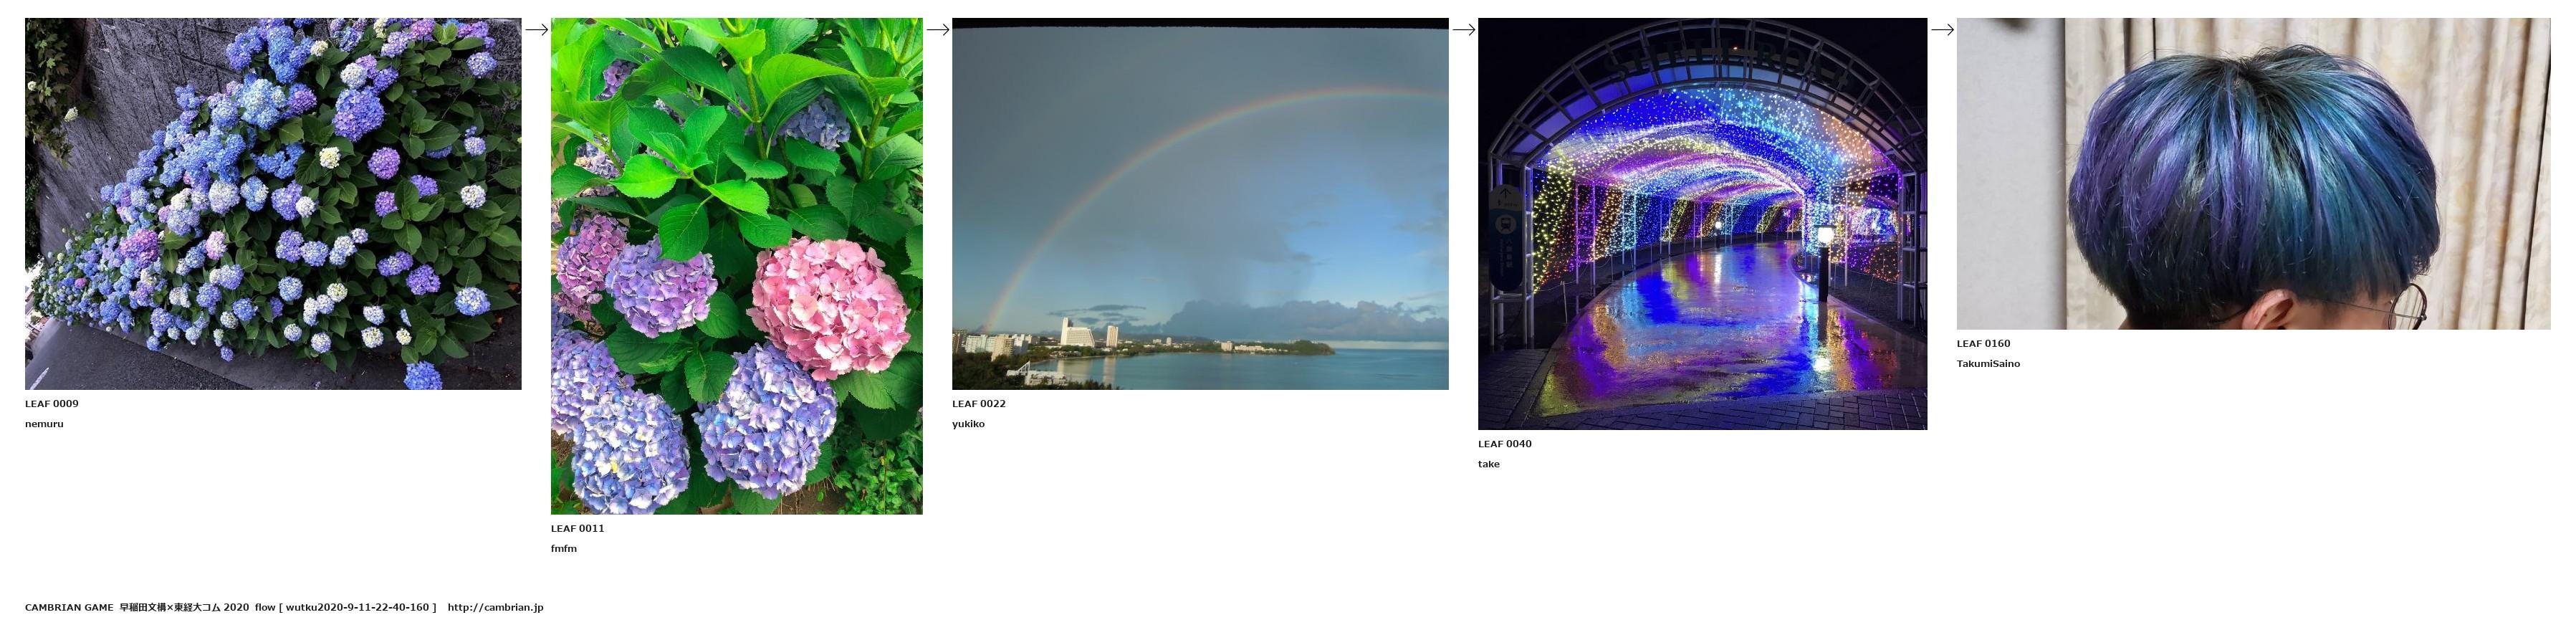The height and width of the screenshot is (625, 2576).
Task: Click author name yukiko
Action: point(968,424)
